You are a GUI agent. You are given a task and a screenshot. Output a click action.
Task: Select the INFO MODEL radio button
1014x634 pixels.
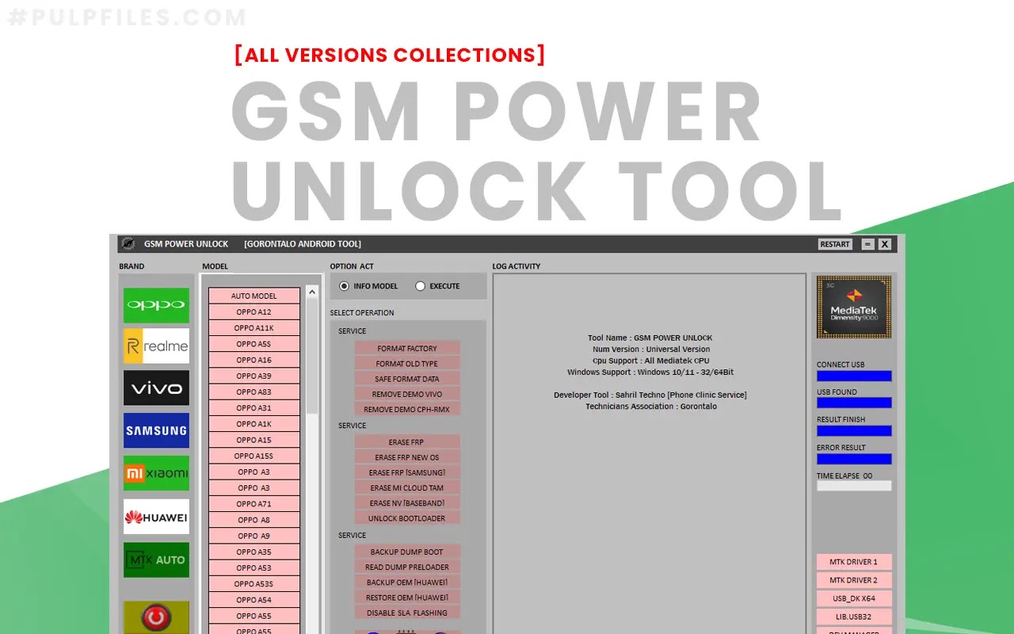pos(344,286)
